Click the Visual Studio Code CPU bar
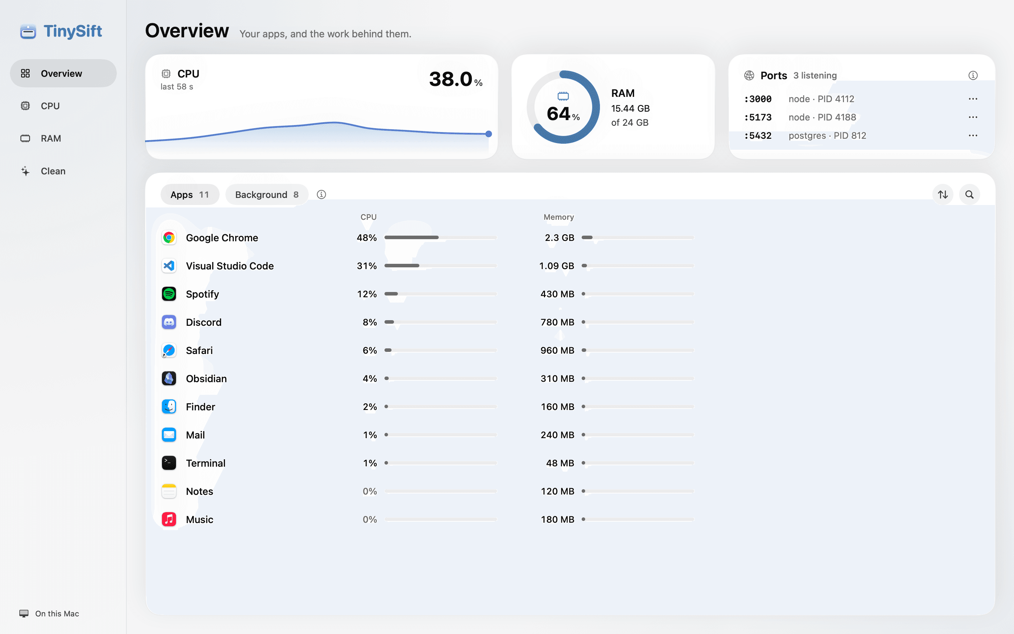Screen dimensions: 1014x634 (440, 266)
